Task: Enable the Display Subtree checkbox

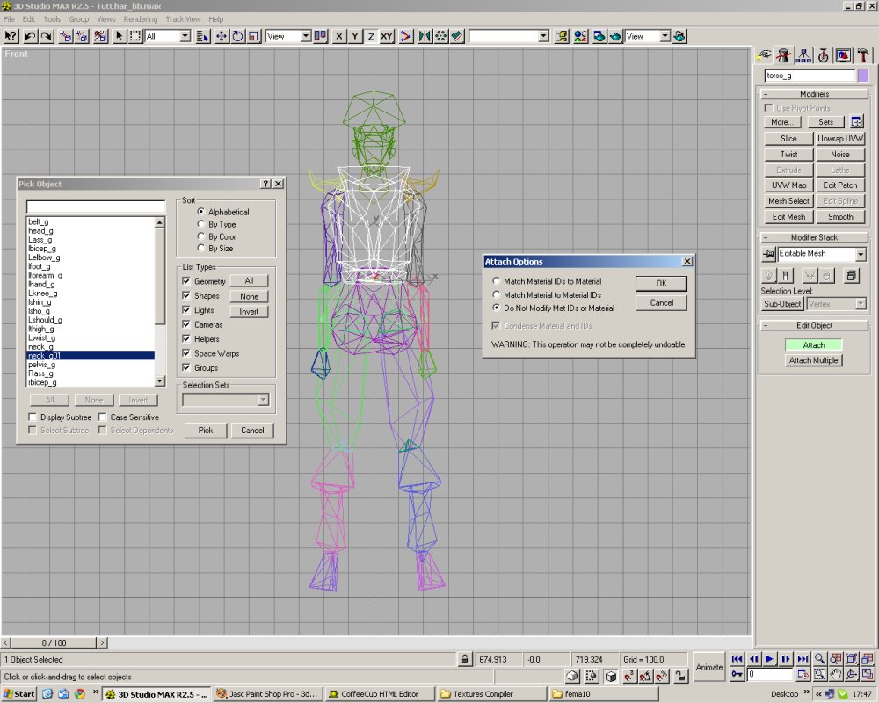Action: (33, 417)
